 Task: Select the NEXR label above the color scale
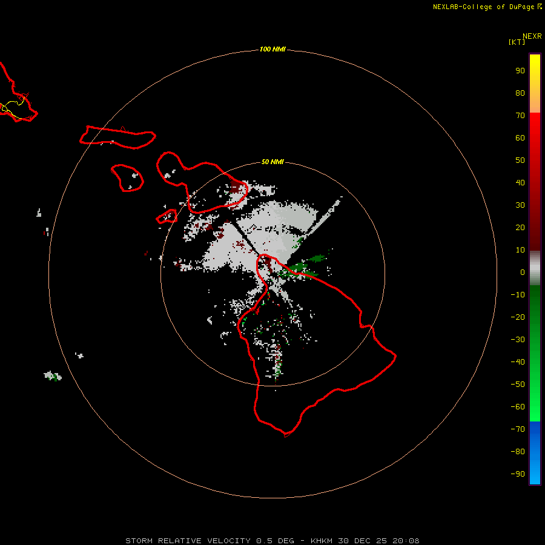click(x=532, y=36)
